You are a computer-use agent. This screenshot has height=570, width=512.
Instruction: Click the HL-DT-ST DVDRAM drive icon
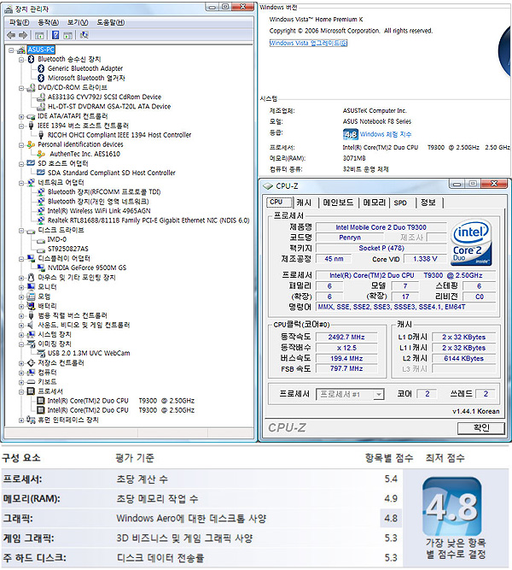point(41,107)
